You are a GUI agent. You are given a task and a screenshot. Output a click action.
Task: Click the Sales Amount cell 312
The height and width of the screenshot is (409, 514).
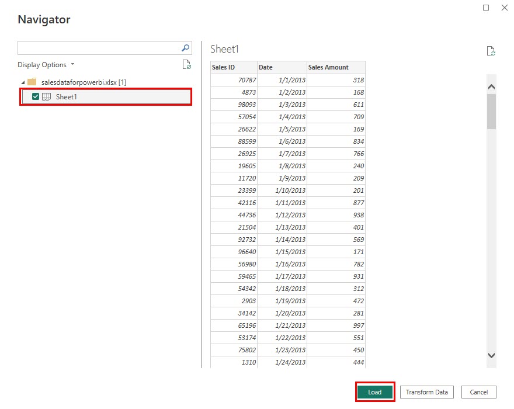click(x=336, y=289)
